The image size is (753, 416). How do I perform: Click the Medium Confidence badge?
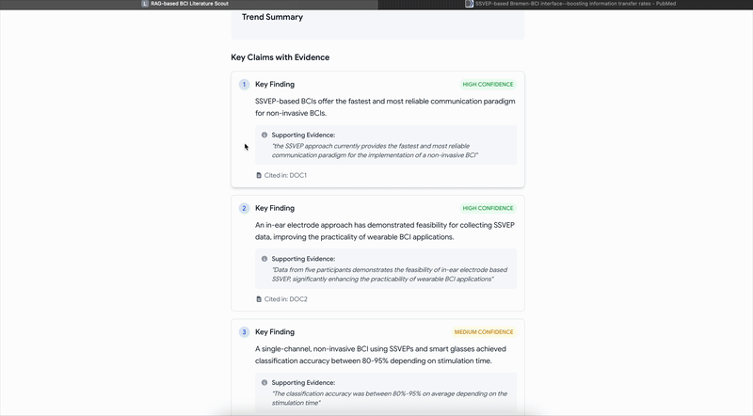coord(484,332)
